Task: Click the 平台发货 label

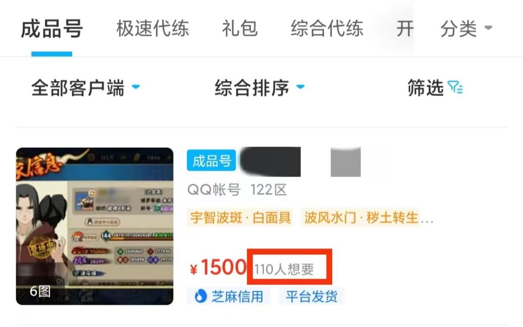Action: (x=312, y=296)
